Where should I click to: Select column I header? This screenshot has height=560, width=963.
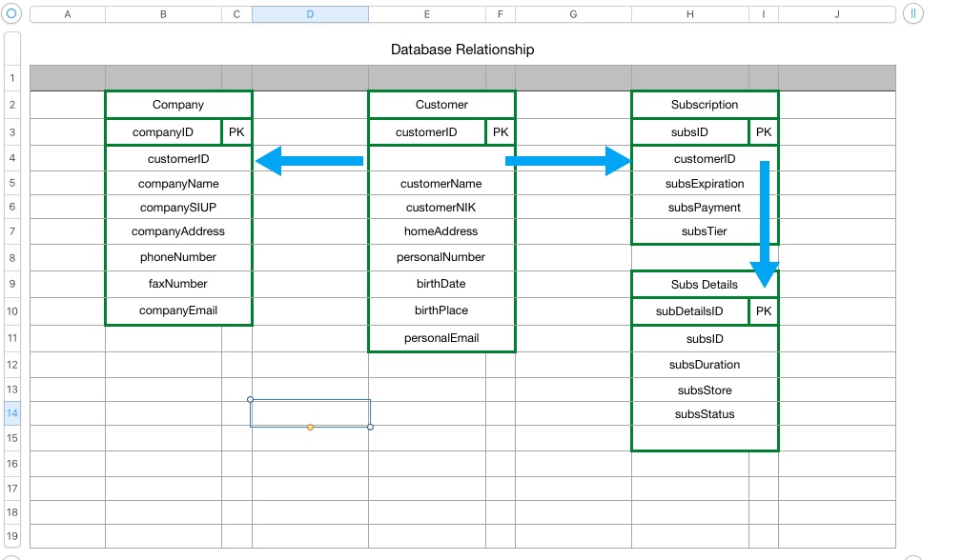(764, 14)
